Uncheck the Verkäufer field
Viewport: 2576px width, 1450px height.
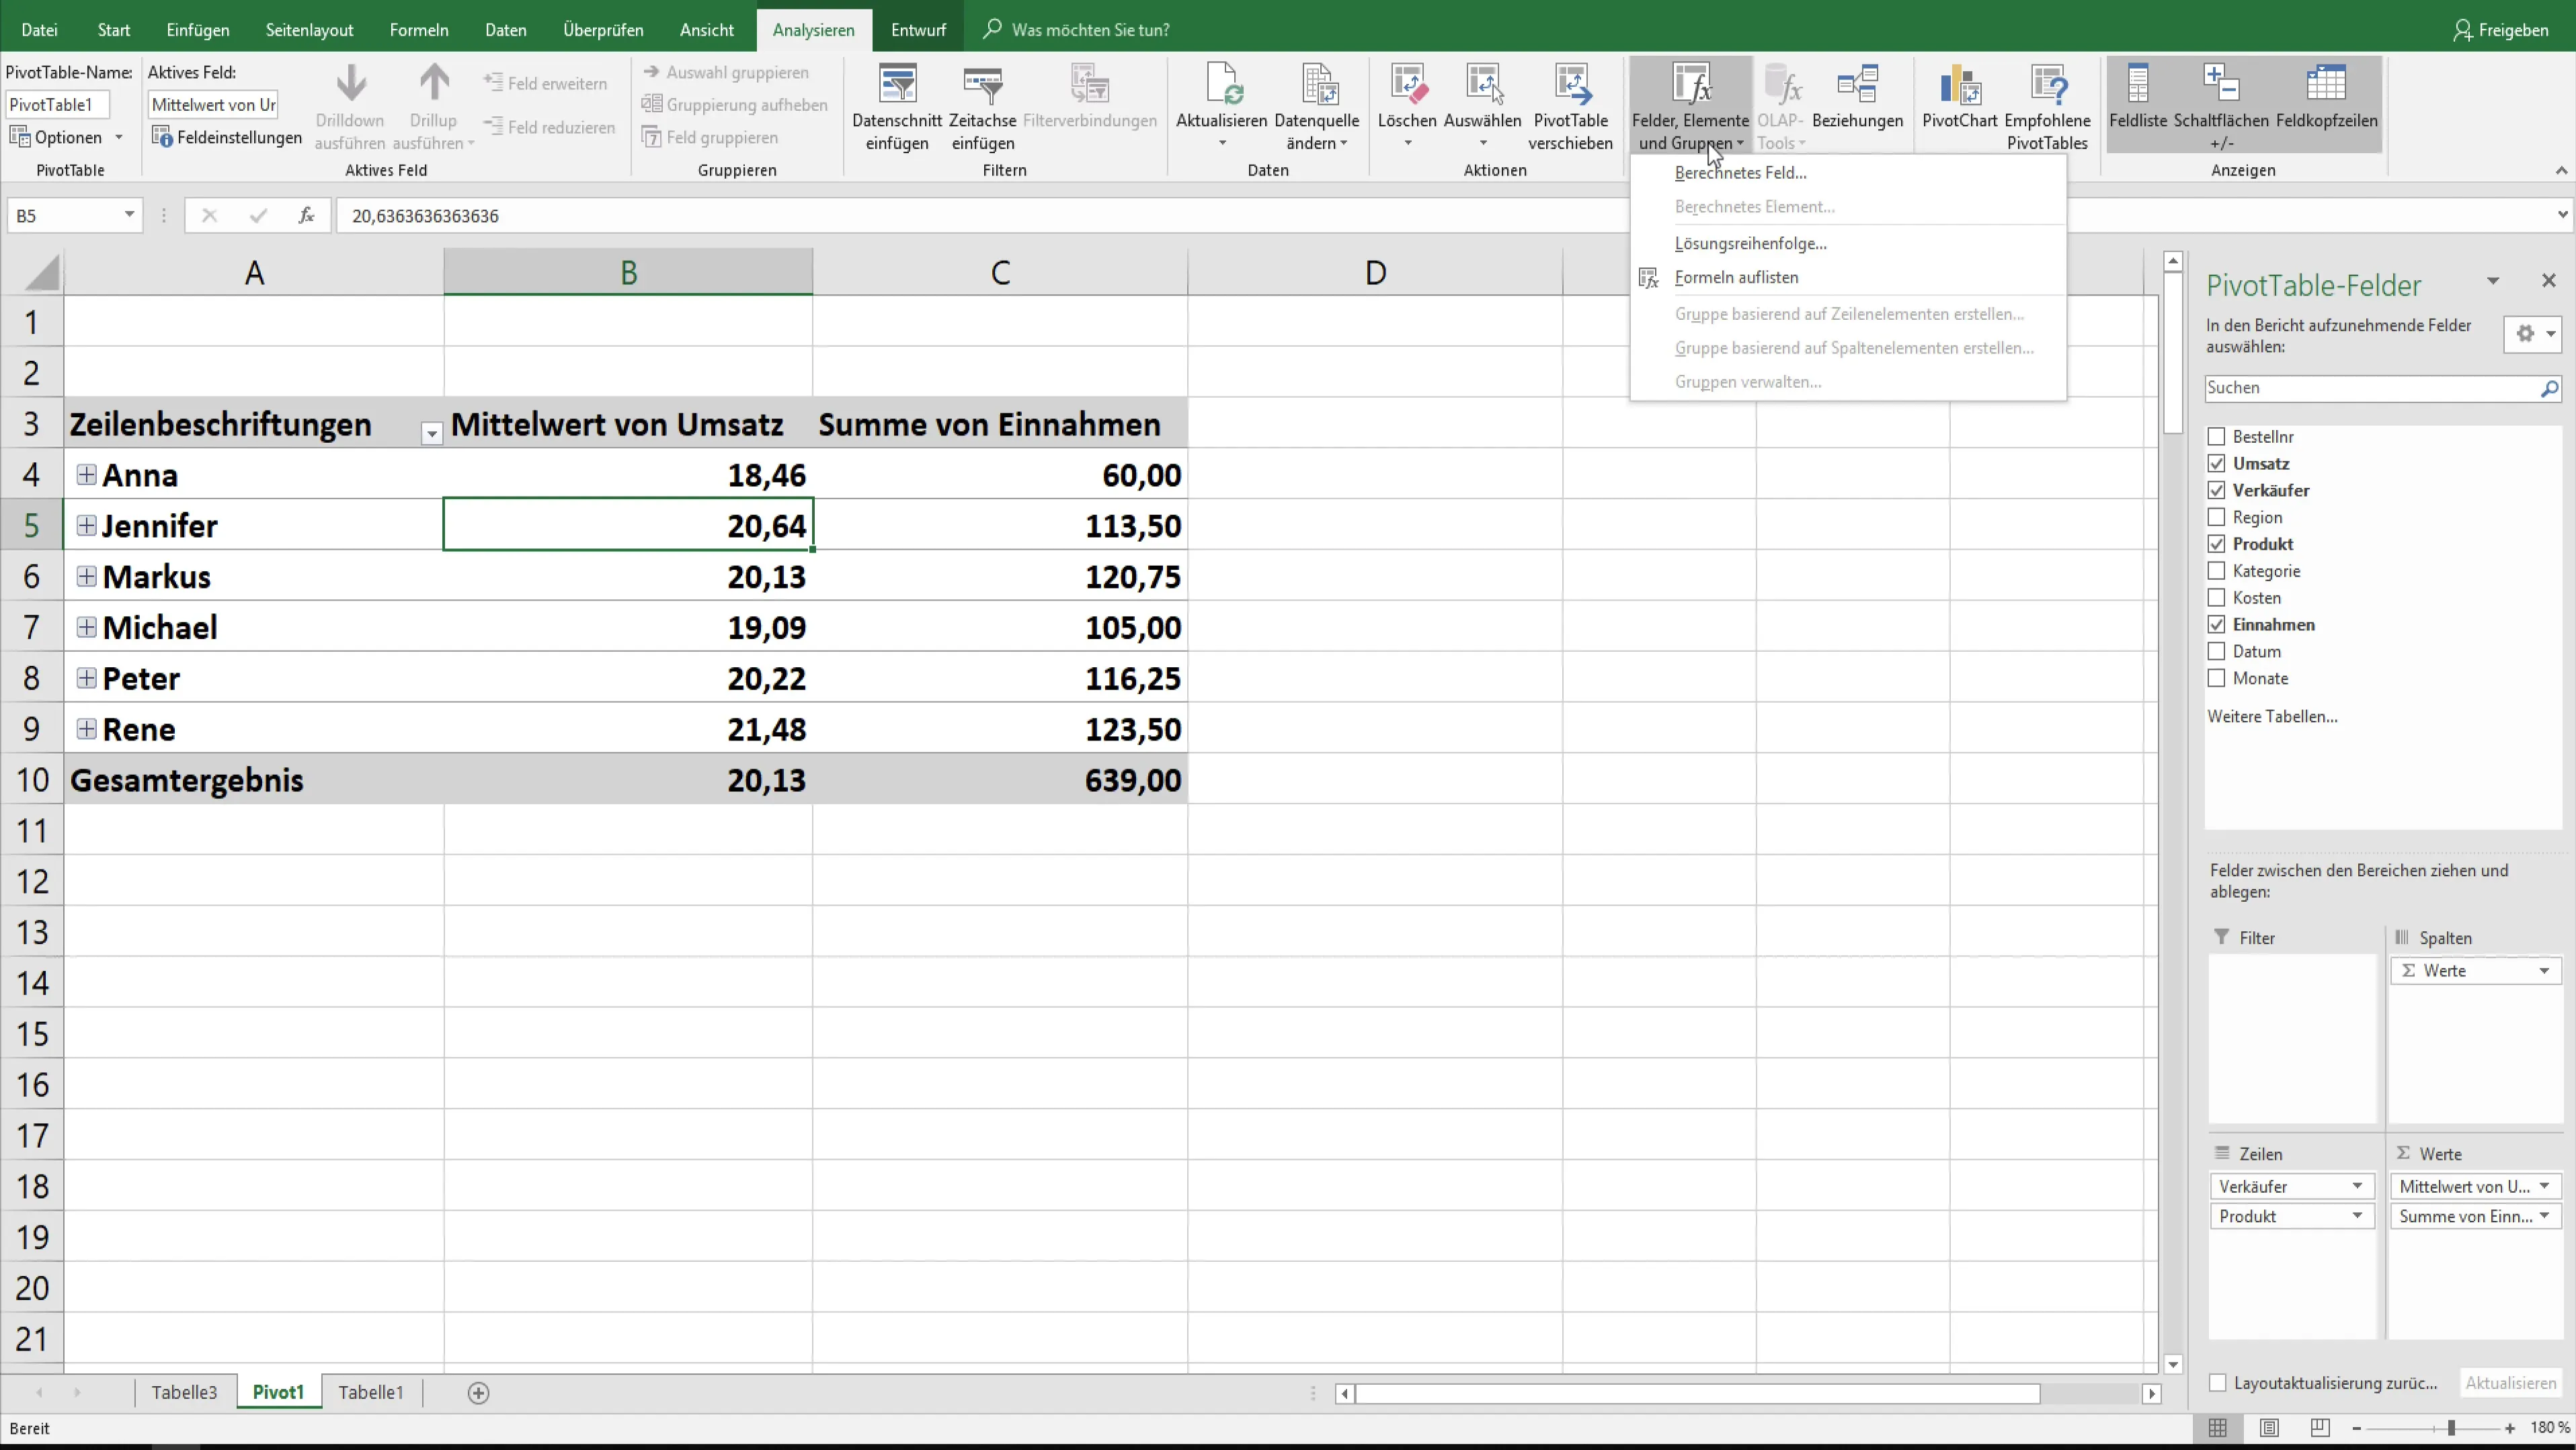(x=2216, y=491)
